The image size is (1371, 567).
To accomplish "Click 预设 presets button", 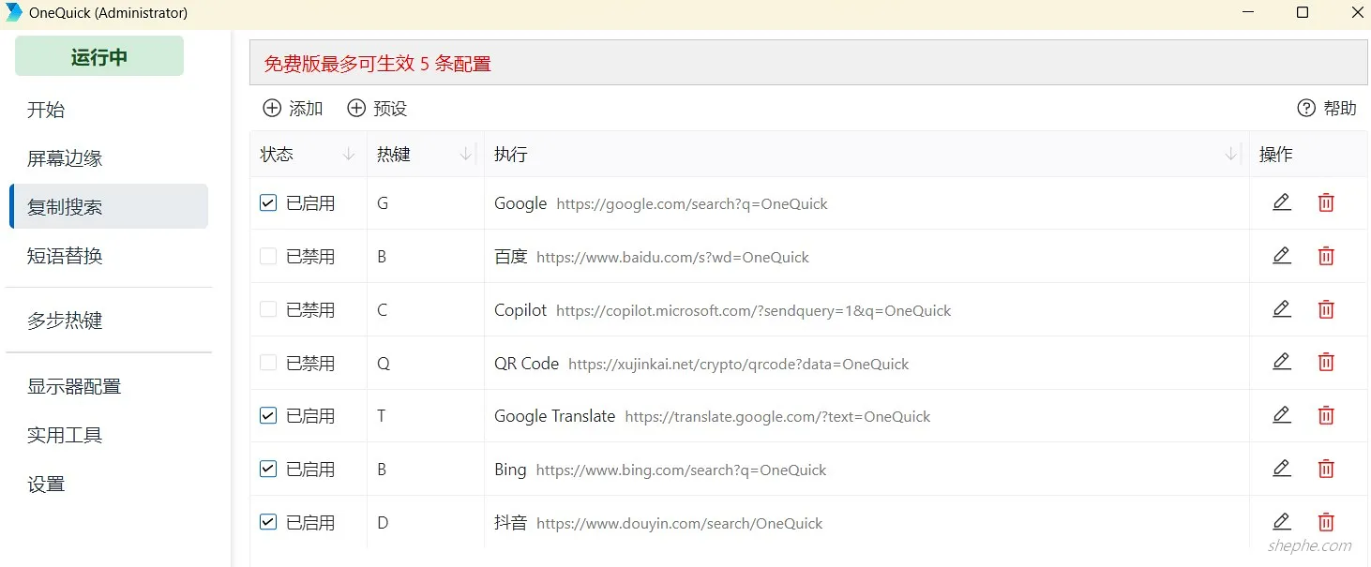I will pos(377,109).
